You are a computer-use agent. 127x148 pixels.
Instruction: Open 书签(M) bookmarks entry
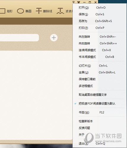click(x=100, y=112)
